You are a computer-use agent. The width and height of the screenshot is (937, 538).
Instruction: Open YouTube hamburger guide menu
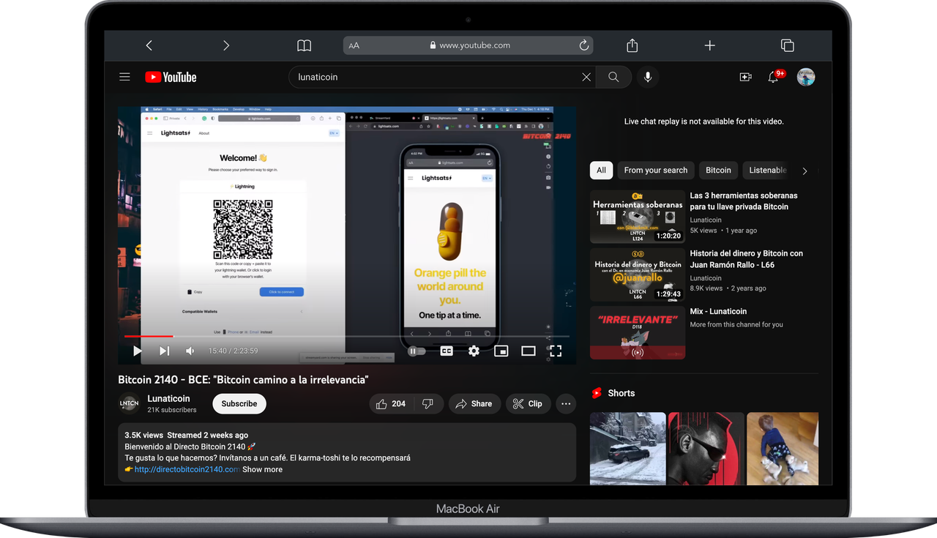coord(124,77)
